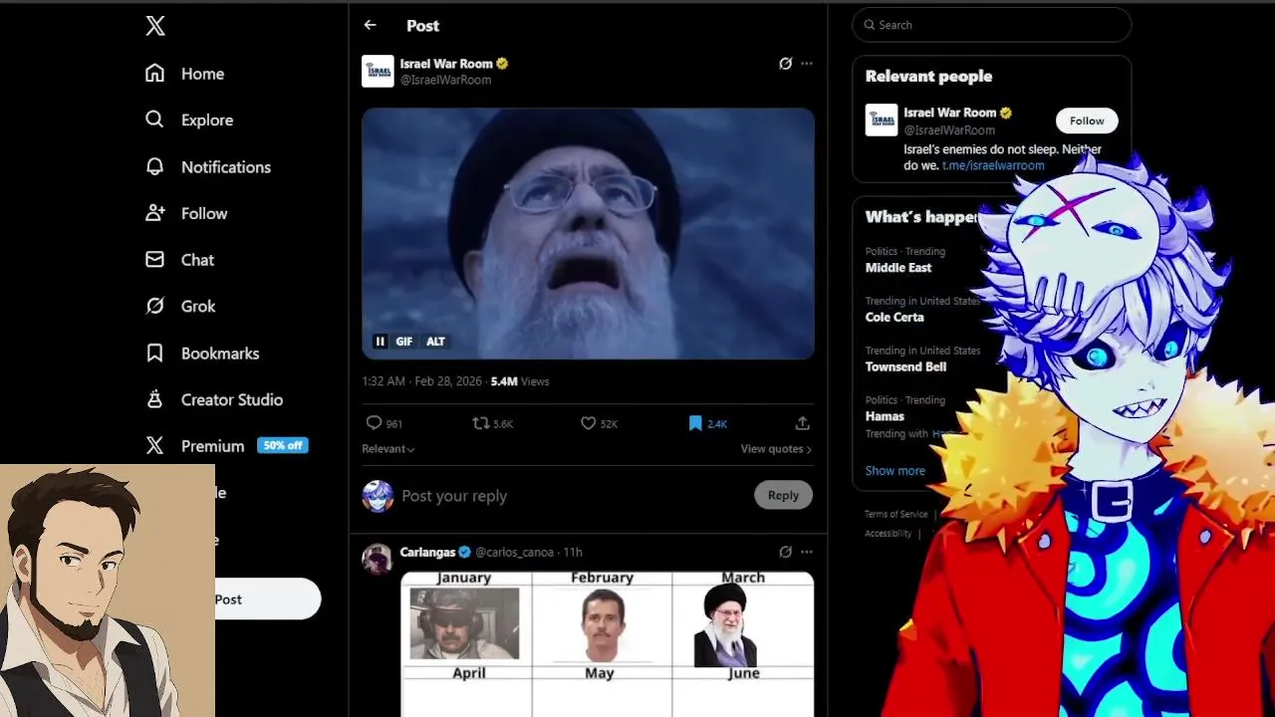Click Show more trends
The width and height of the screenshot is (1275, 717).
pos(894,470)
